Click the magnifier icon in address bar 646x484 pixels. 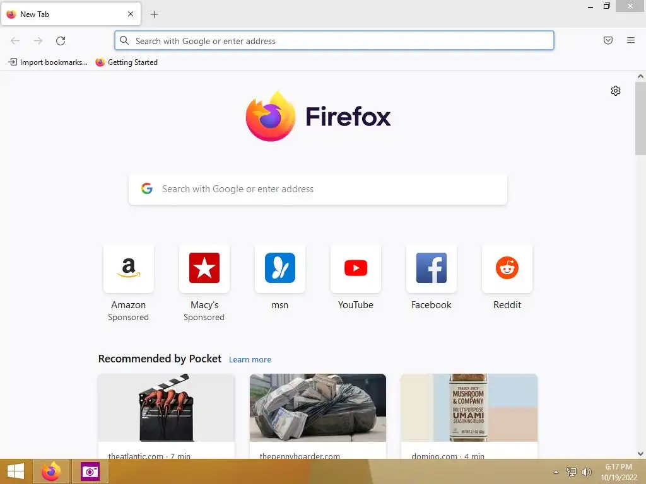click(x=124, y=40)
